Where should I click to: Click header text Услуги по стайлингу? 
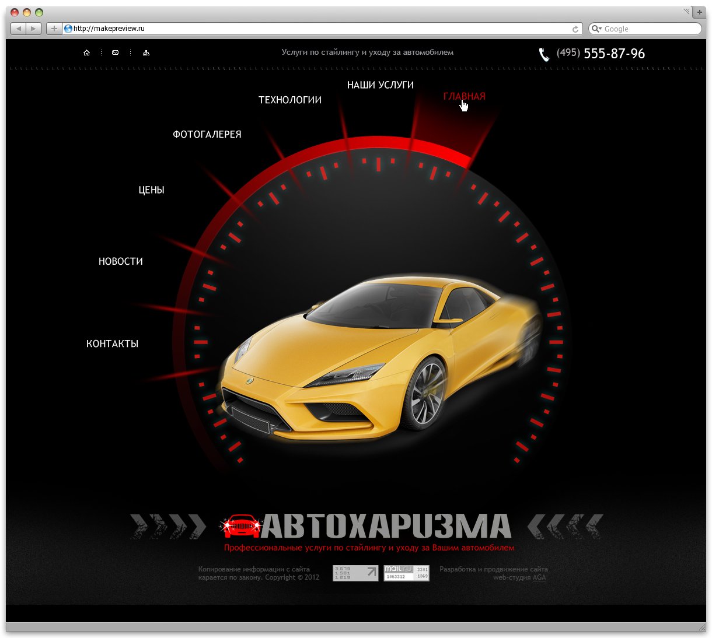[367, 52]
